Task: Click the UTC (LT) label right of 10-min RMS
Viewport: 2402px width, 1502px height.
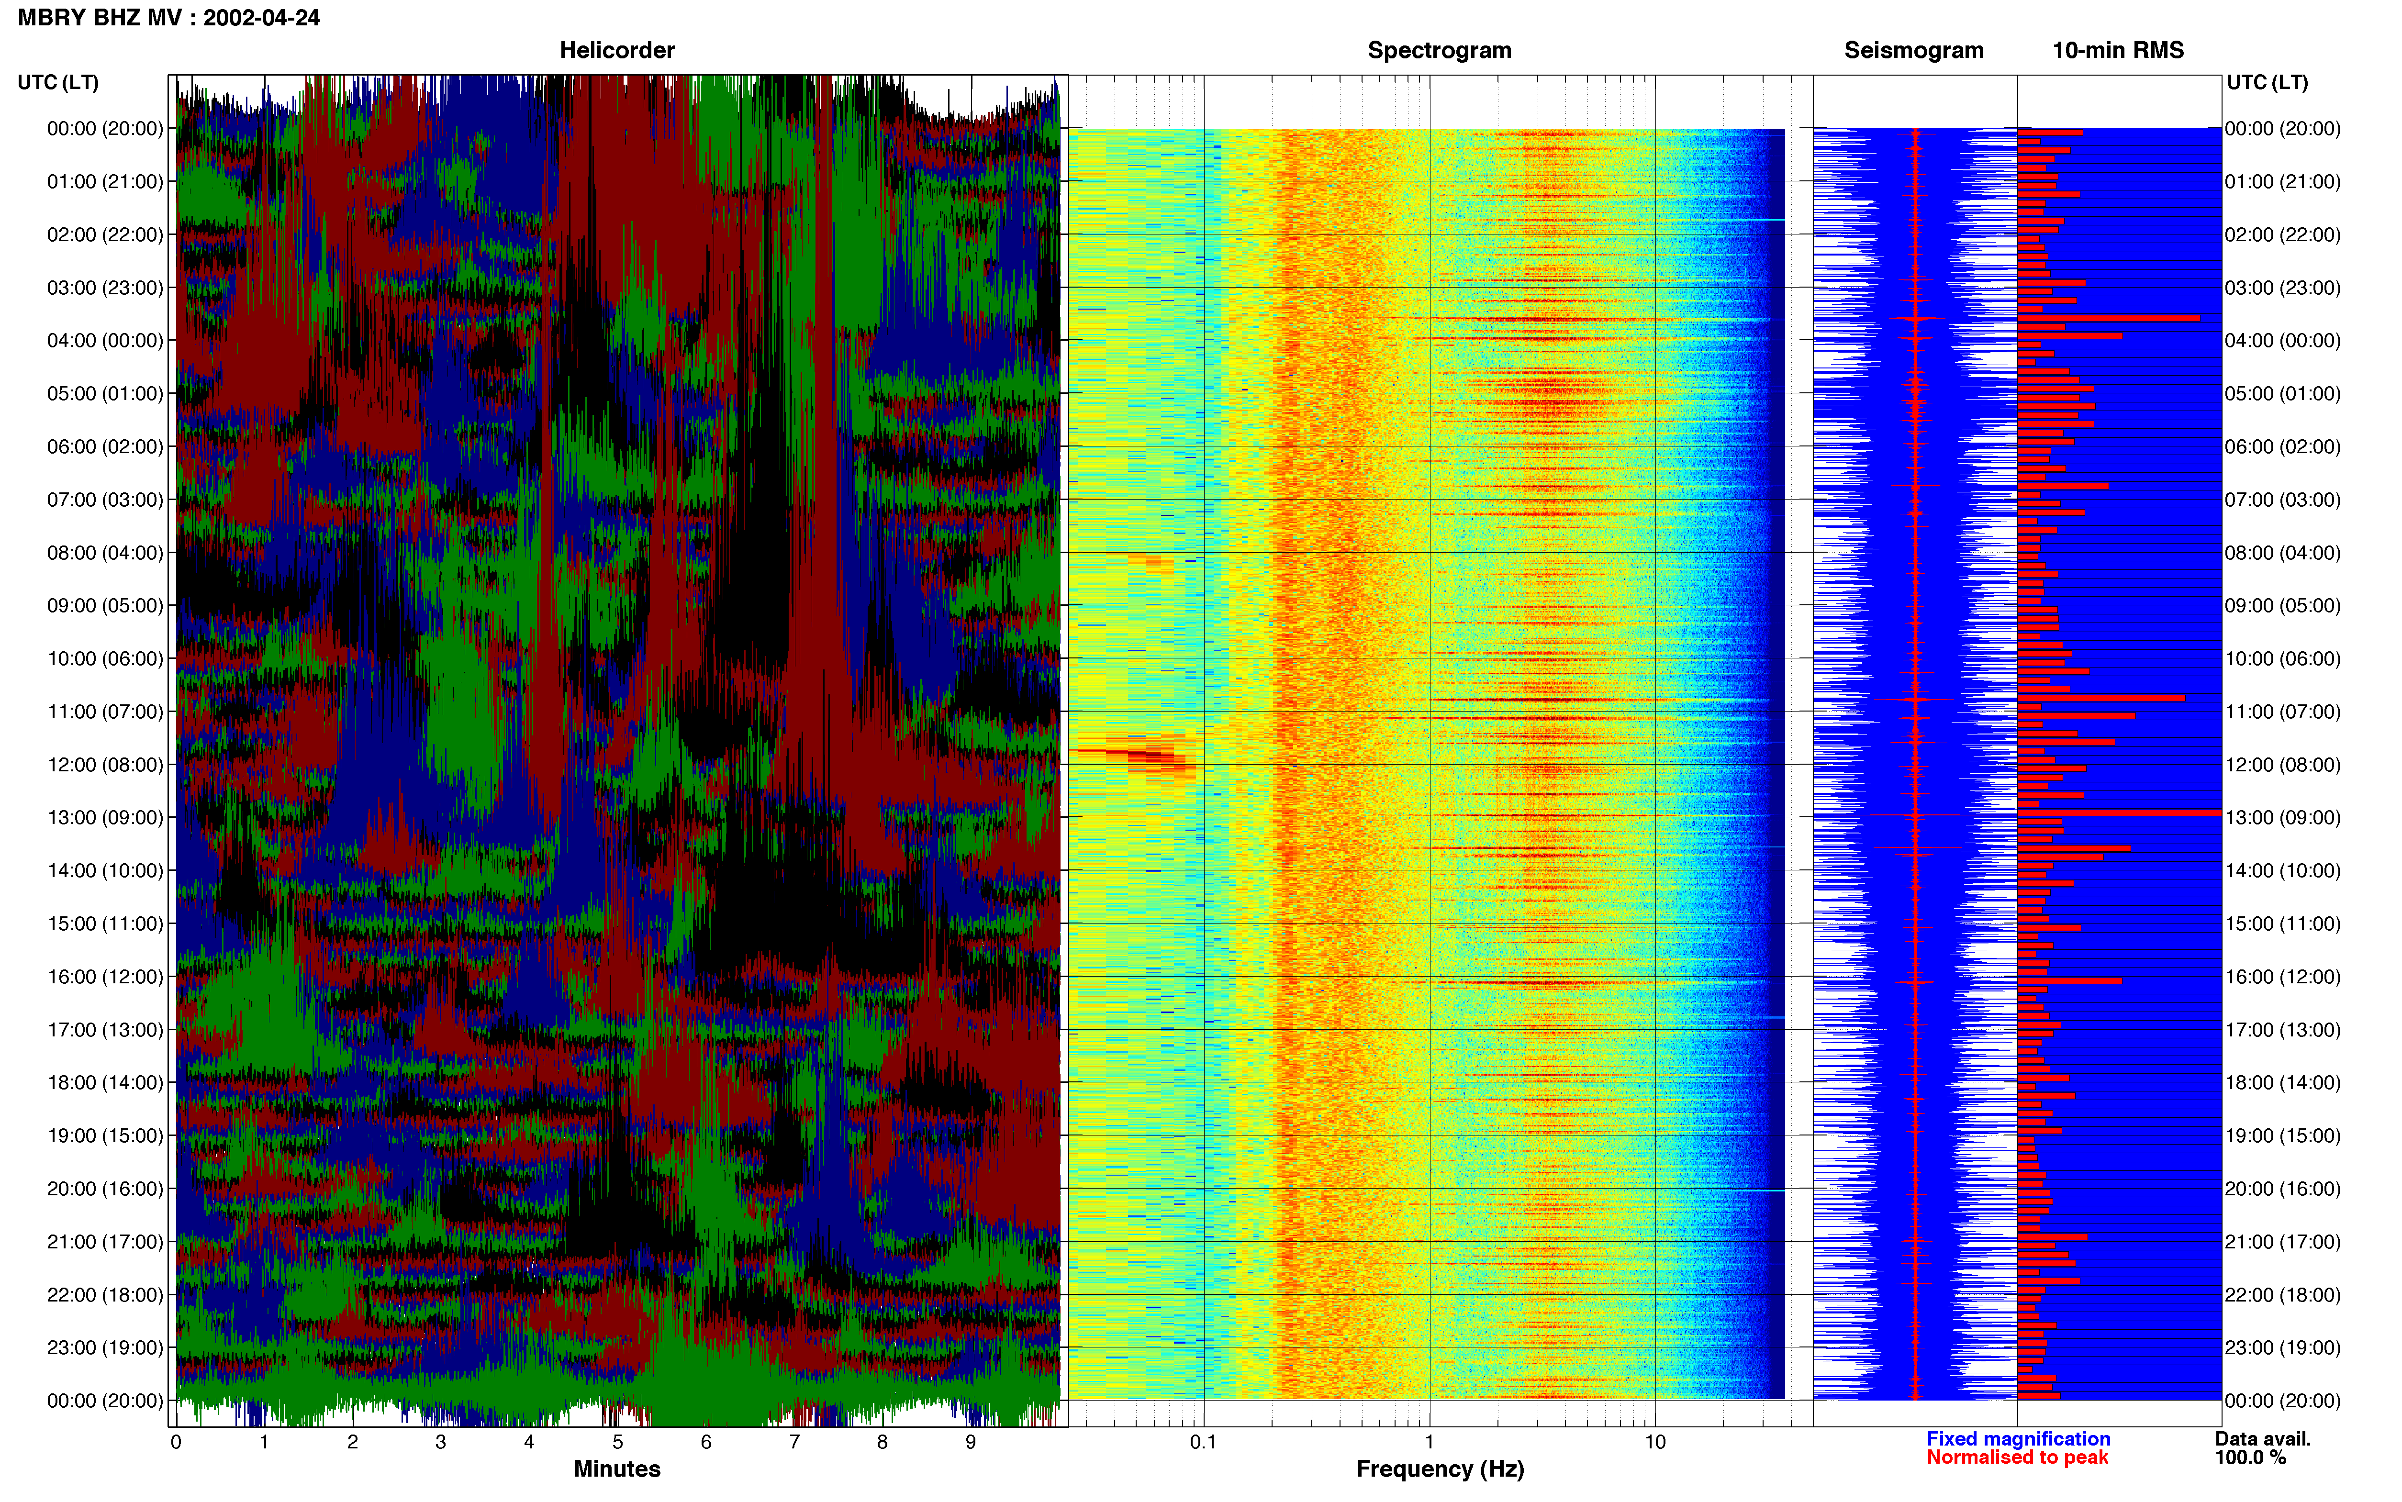Action: [2267, 82]
